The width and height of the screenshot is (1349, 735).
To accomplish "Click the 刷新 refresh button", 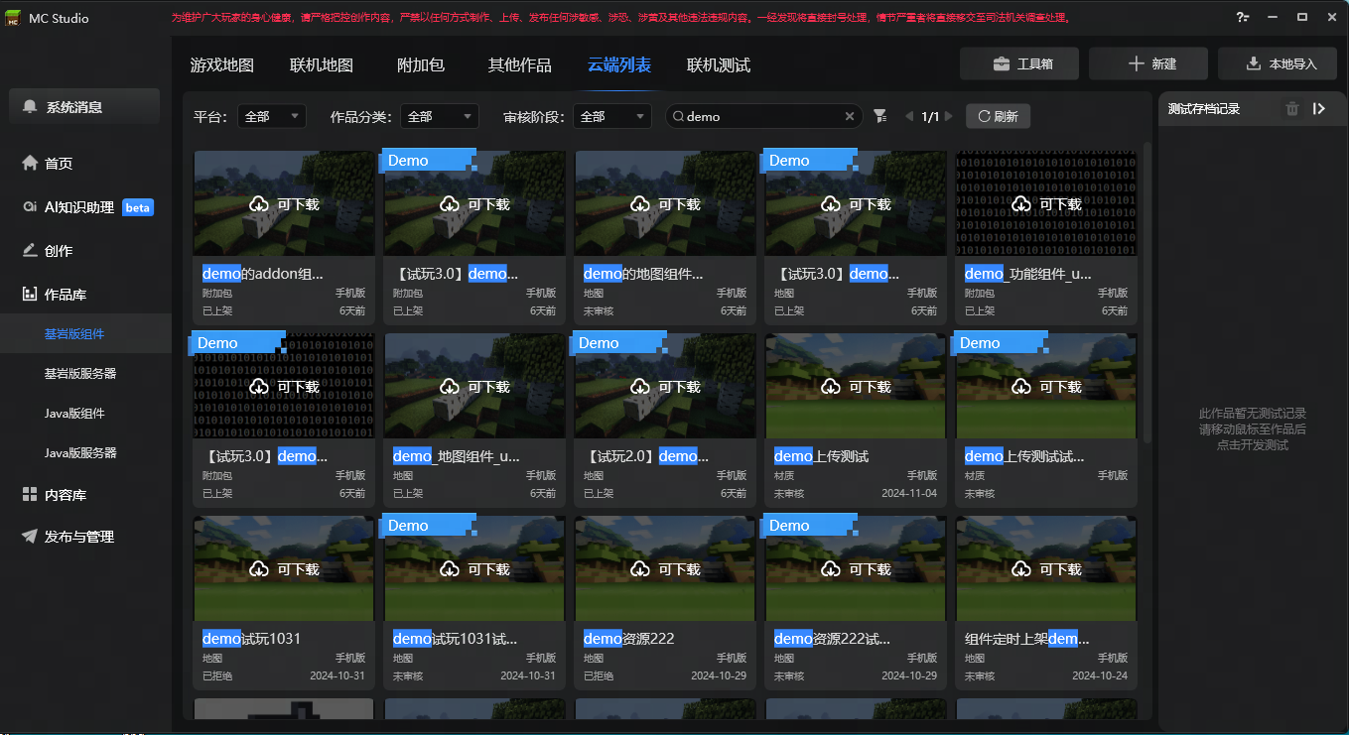I will [998, 116].
